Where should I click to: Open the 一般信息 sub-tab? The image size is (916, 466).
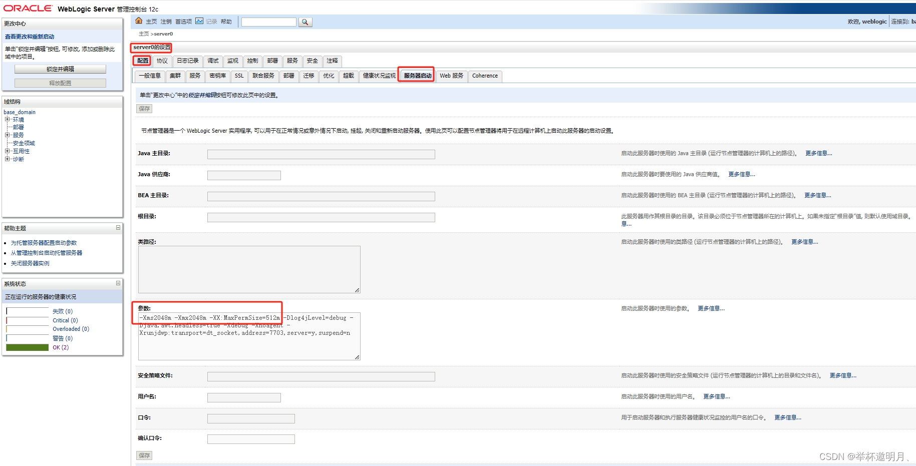[150, 76]
